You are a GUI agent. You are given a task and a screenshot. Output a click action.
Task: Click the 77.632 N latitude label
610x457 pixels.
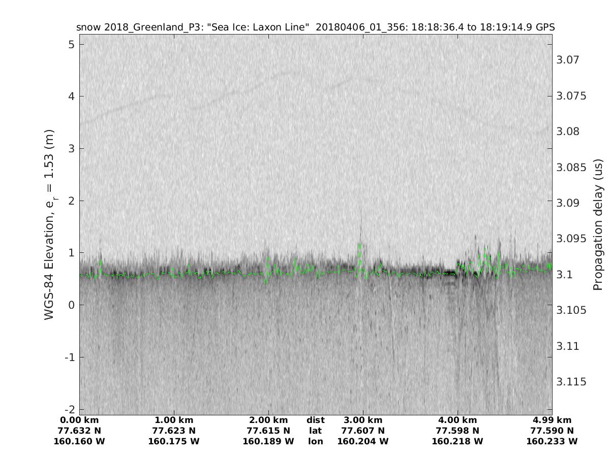pyautogui.click(x=79, y=431)
